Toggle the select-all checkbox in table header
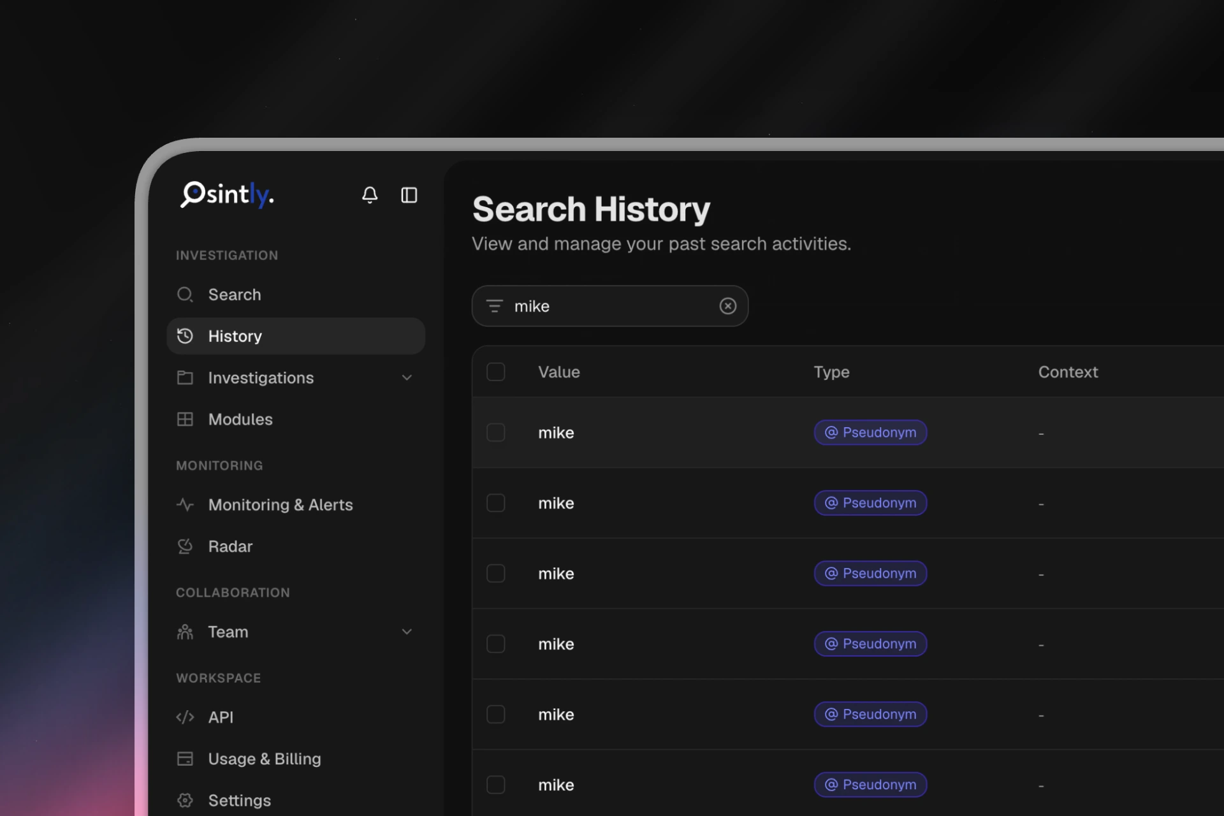This screenshot has height=816, width=1224. click(x=496, y=372)
